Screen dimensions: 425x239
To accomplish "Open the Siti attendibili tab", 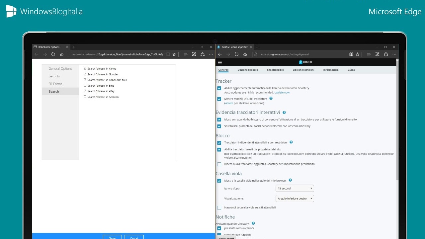I will pos(275,70).
